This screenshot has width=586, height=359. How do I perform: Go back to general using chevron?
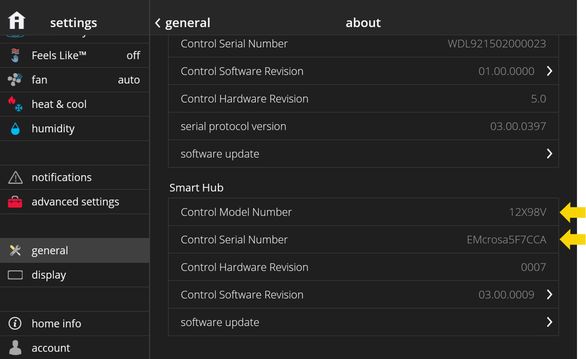click(x=158, y=23)
